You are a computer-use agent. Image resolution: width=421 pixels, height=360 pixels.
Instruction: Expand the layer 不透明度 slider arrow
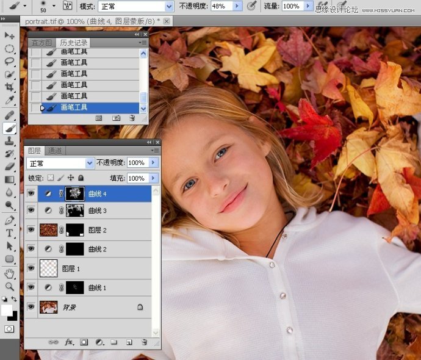tap(153, 163)
